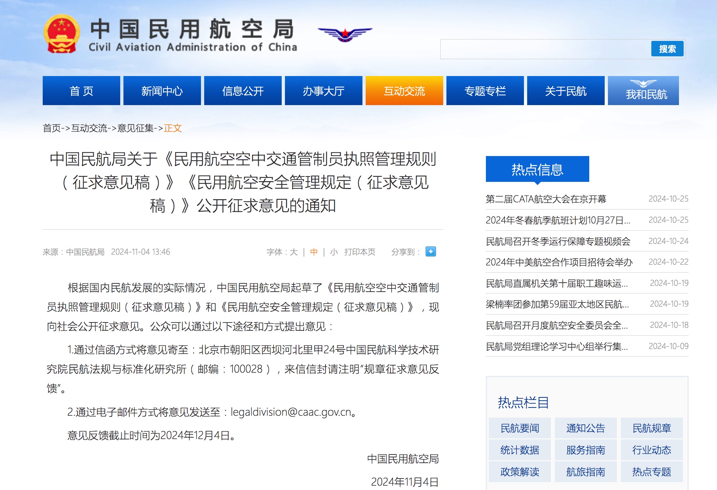Set font size to 大
The width and height of the screenshot is (717, 490).
click(294, 252)
